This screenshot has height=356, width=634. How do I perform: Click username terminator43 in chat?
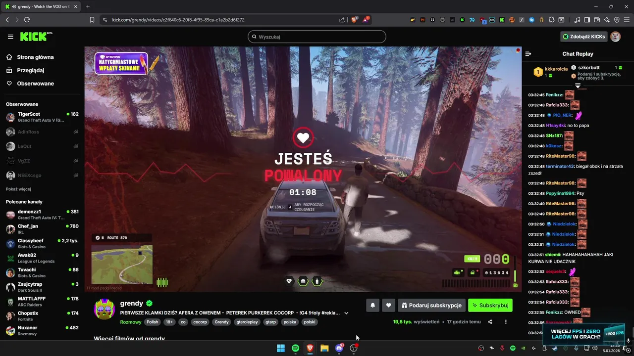tap(560, 166)
